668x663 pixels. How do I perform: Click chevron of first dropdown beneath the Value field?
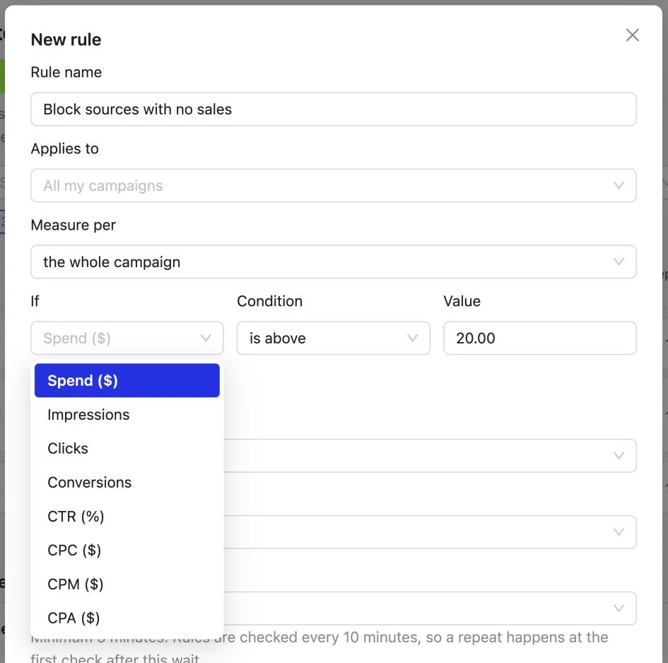[619, 455]
